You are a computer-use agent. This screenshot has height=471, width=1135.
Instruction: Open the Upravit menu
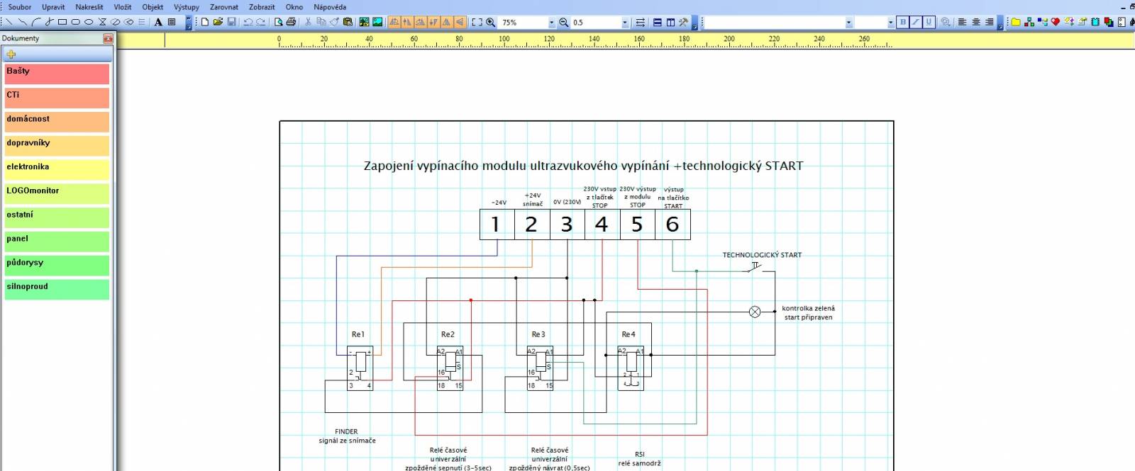click(x=53, y=7)
